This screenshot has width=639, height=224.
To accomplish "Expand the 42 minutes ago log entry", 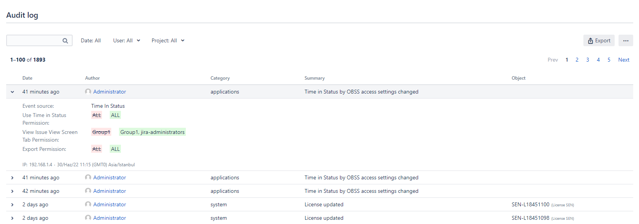I will (12, 191).
